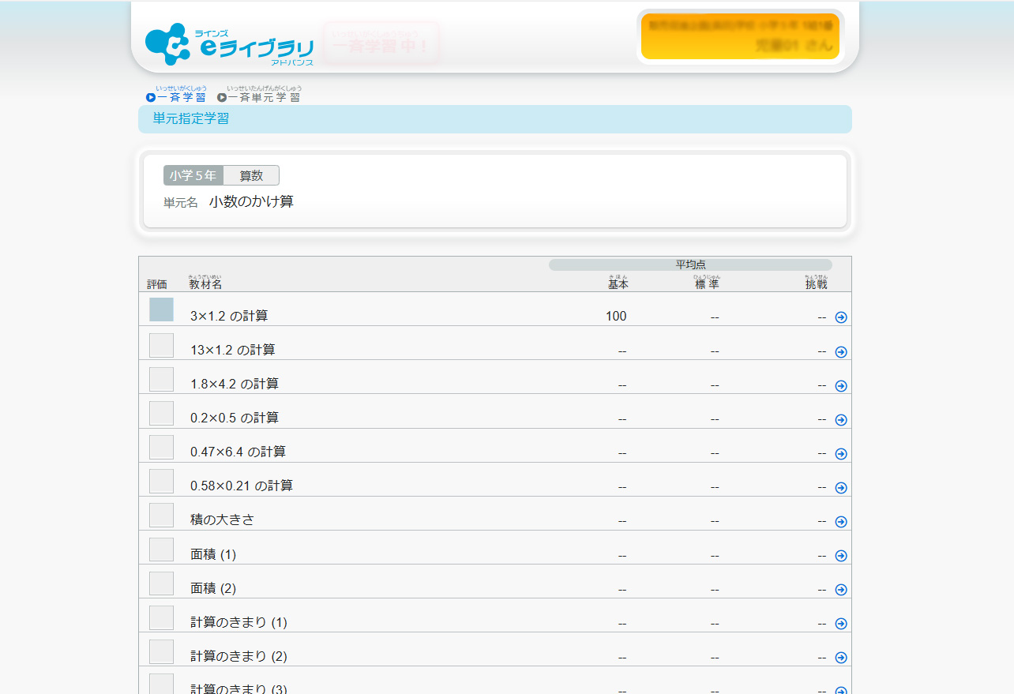This screenshot has width=1014, height=694.
Task: Click the 小学5年 grade label
Action: coord(193,175)
